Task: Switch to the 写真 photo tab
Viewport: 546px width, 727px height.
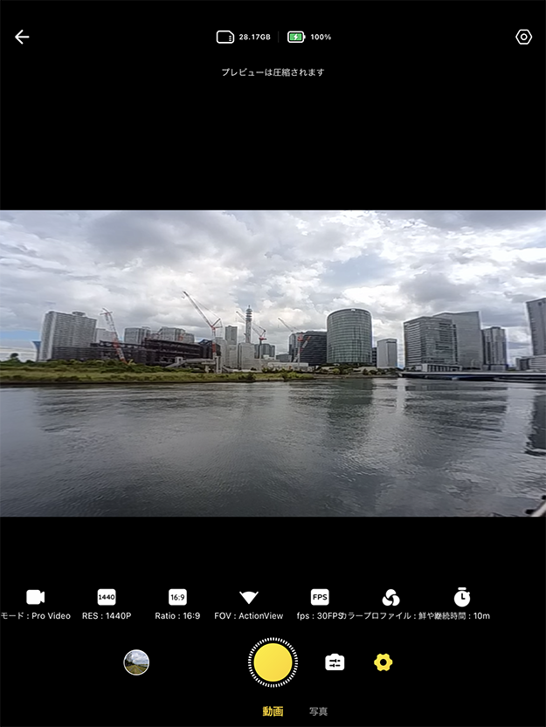Action: pos(319,711)
